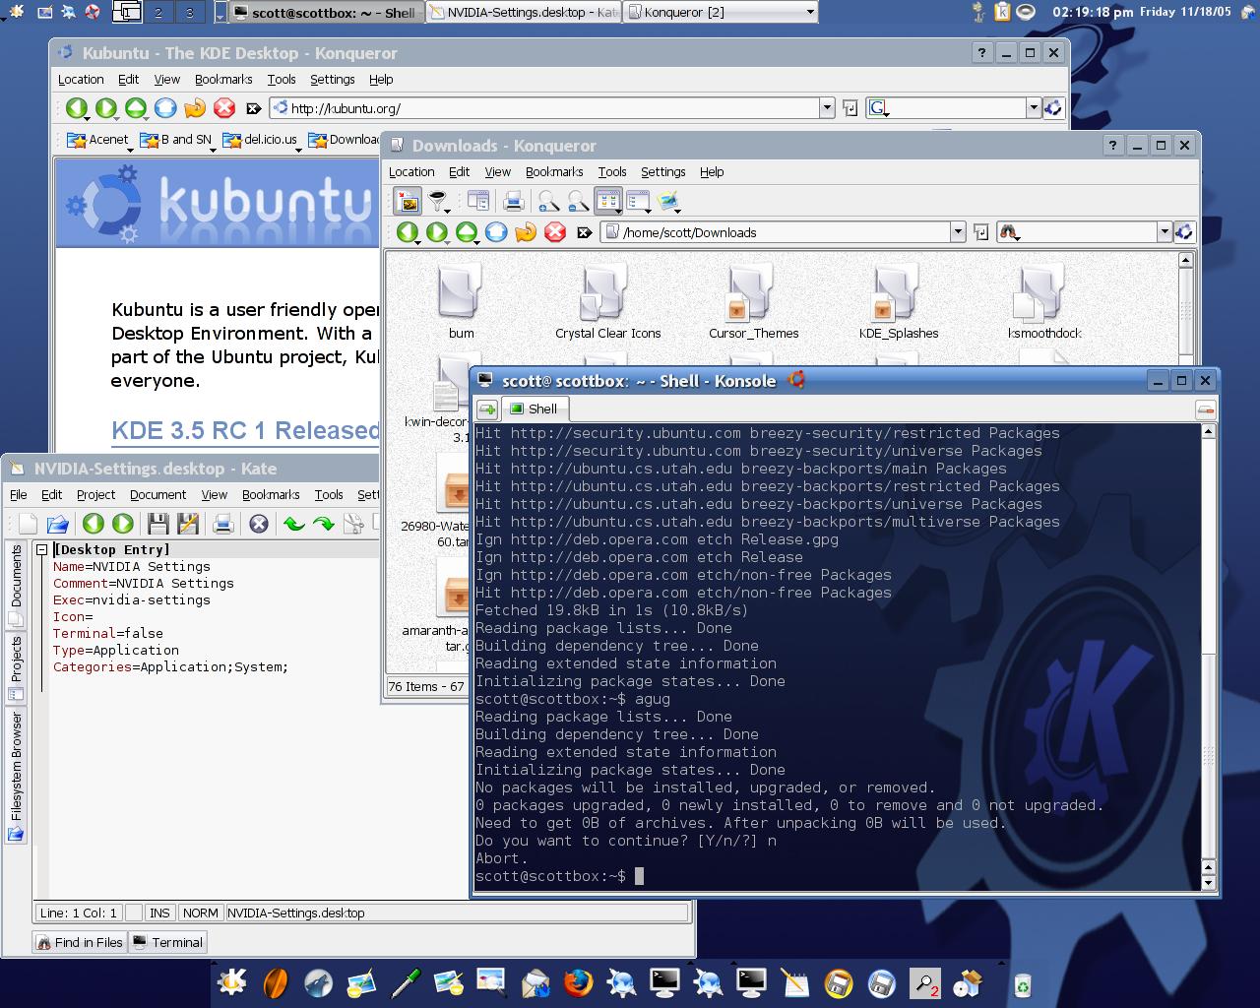This screenshot has width=1260, height=1008.
Task: Click red Stop button in Downloads Konqueror
Action: (x=555, y=232)
